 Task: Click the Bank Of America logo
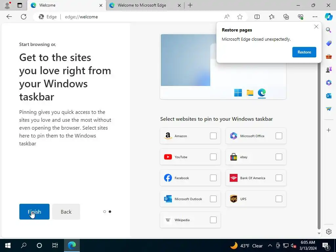point(234,178)
